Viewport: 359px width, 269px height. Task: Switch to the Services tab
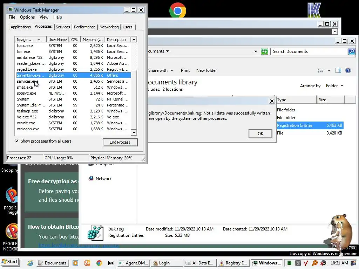(x=63, y=27)
